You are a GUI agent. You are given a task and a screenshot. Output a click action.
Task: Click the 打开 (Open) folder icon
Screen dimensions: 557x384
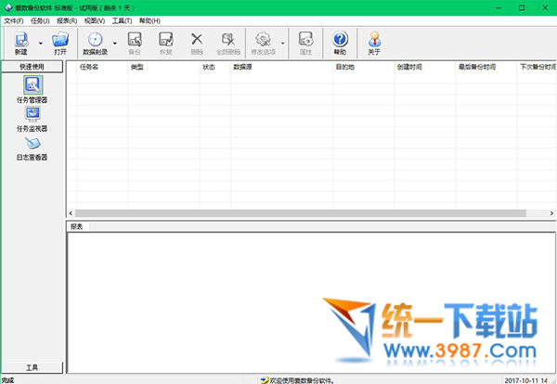[x=60, y=40]
